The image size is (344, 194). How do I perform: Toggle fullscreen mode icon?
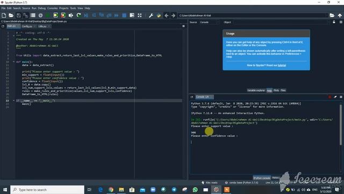[140, 16]
